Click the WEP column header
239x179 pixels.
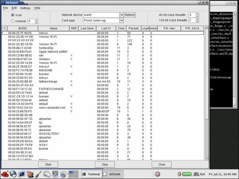click(74, 28)
